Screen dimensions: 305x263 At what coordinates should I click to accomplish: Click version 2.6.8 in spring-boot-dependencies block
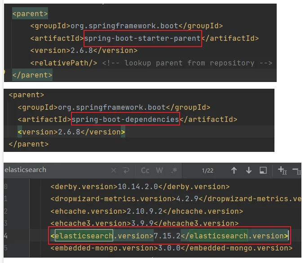point(71,132)
